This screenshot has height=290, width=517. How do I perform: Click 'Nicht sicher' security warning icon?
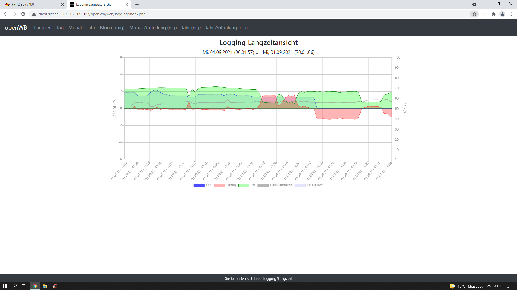tap(34, 14)
